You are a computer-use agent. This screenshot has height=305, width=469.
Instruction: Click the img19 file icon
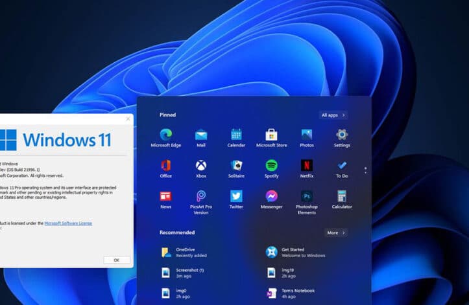[x=271, y=273]
